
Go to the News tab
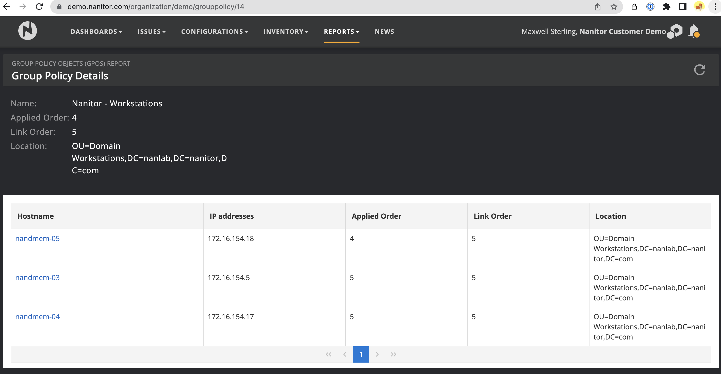click(384, 32)
